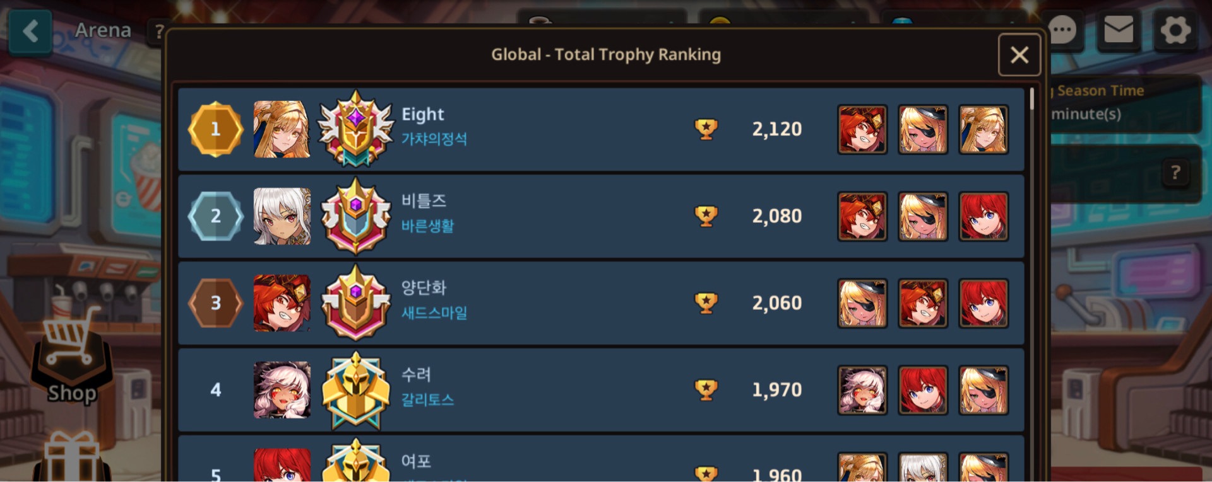Open guild name 새드스마일

[434, 313]
